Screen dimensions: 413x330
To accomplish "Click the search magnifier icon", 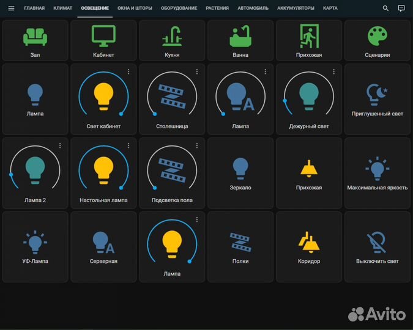I will (x=385, y=9).
